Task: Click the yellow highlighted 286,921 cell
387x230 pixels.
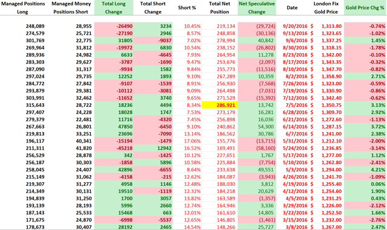Action: point(220,105)
